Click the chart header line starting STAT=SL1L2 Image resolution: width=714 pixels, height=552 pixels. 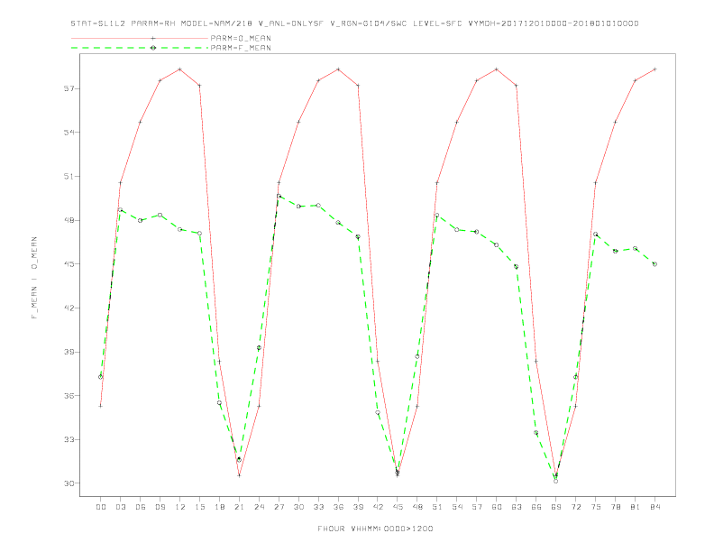coord(354,23)
